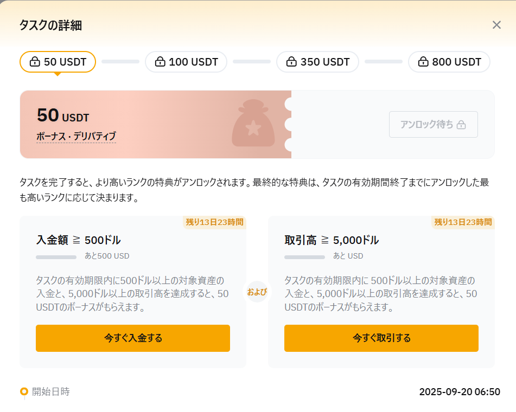Click the 残り13日23時間 badge on deposit task
The image size is (516, 412).
tap(215, 222)
